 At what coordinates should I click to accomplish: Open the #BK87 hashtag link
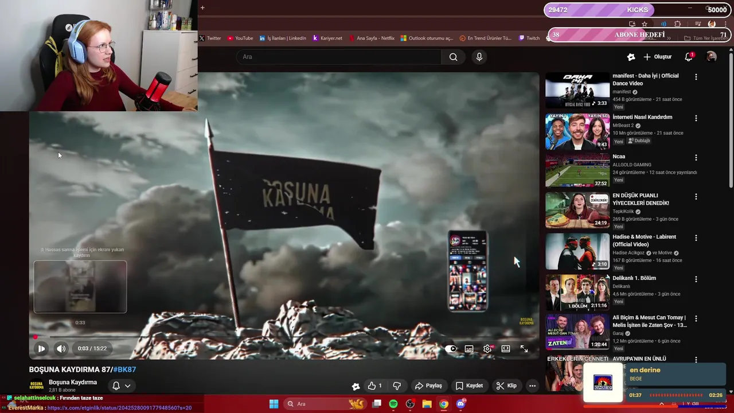(x=124, y=369)
